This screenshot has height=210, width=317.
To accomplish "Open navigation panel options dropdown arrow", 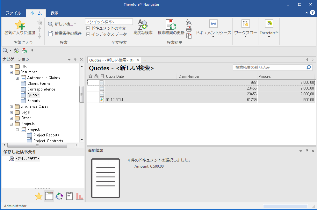I will [69, 60].
